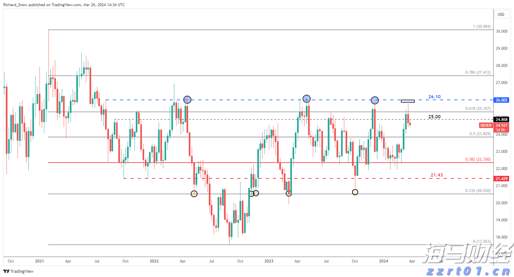Click the 29.000 price axis value
The width and height of the screenshot is (514, 277).
[501, 49]
